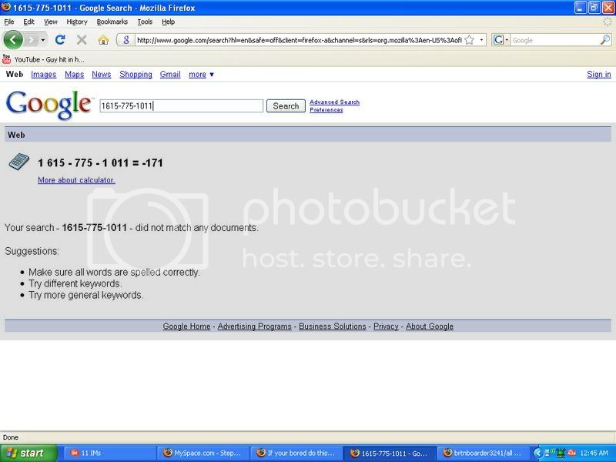Open Preferences link
This screenshot has height=462, width=616.
coord(326,110)
